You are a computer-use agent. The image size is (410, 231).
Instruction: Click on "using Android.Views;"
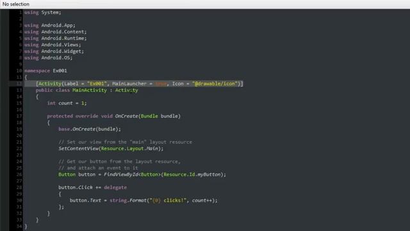(x=53, y=45)
